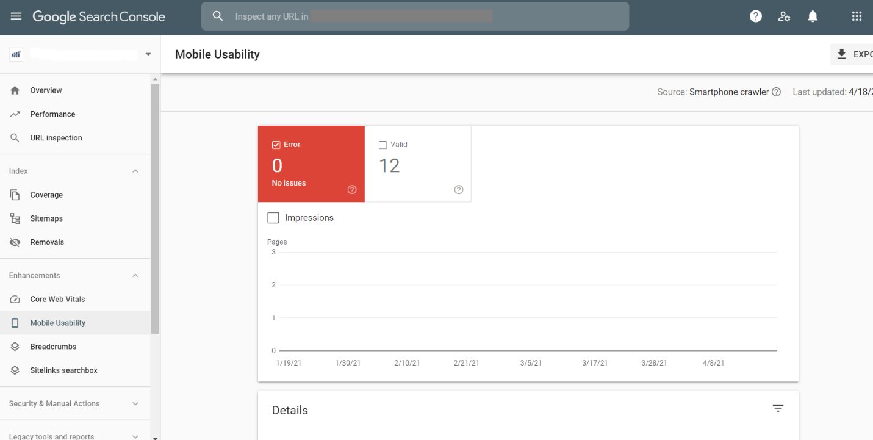The image size is (873, 440).
Task: Click the filter icon in the Details panel
Action: [x=778, y=408]
